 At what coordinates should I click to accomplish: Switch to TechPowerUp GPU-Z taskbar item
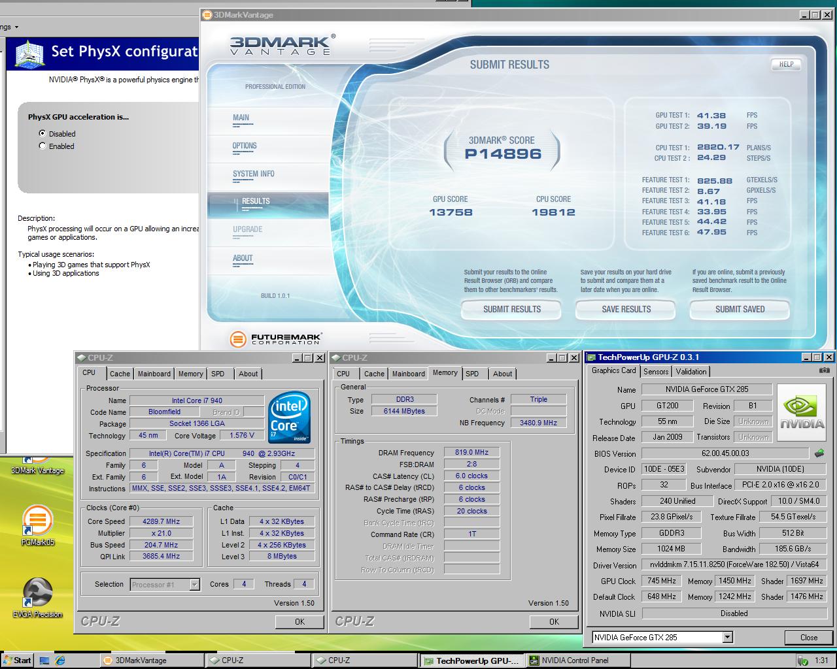(471, 661)
